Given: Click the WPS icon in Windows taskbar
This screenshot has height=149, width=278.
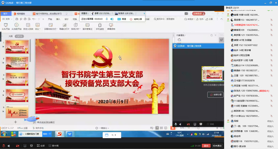Looking at the screenshot, I should tap(70, 134).
